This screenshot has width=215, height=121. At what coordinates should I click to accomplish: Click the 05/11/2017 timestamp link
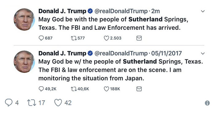point(166,53)
